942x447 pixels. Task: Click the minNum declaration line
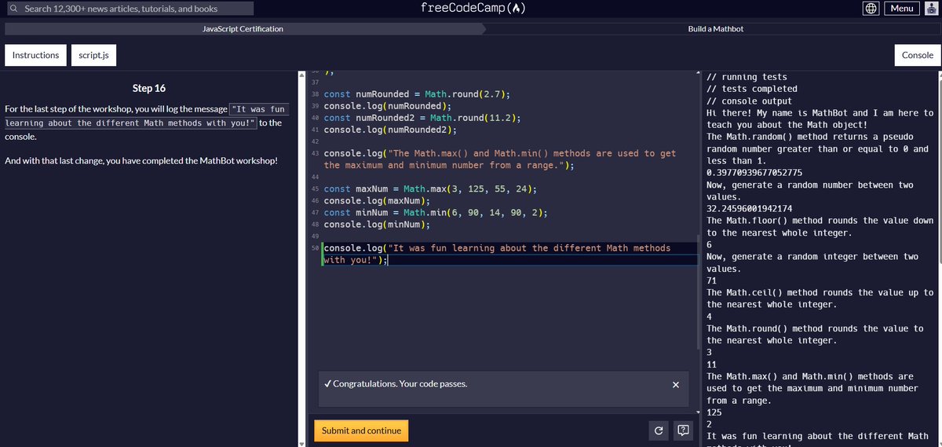[x=436, y=212]
